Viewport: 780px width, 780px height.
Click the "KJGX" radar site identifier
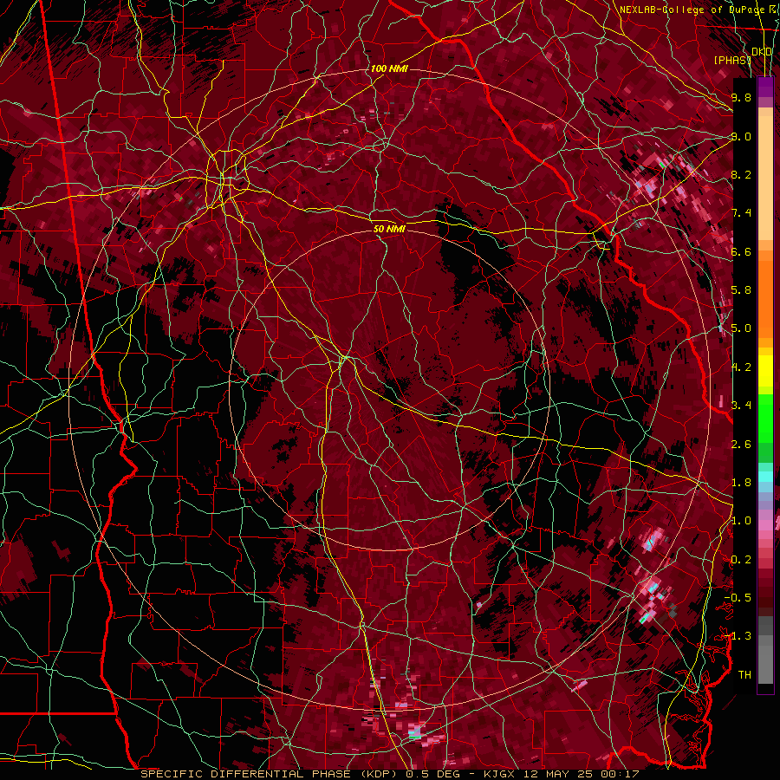pyautogui.click(x=499, y=774)
